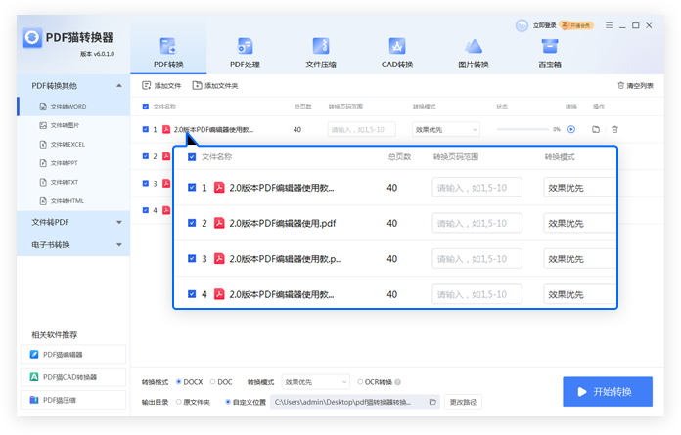Screen dimensions: 681x435
Task: Click the 更改路径 button
Action: click(x=463, y=402)
